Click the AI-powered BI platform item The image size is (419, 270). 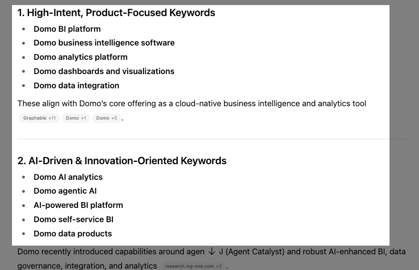pyautogui.click(x=78, y=205)
